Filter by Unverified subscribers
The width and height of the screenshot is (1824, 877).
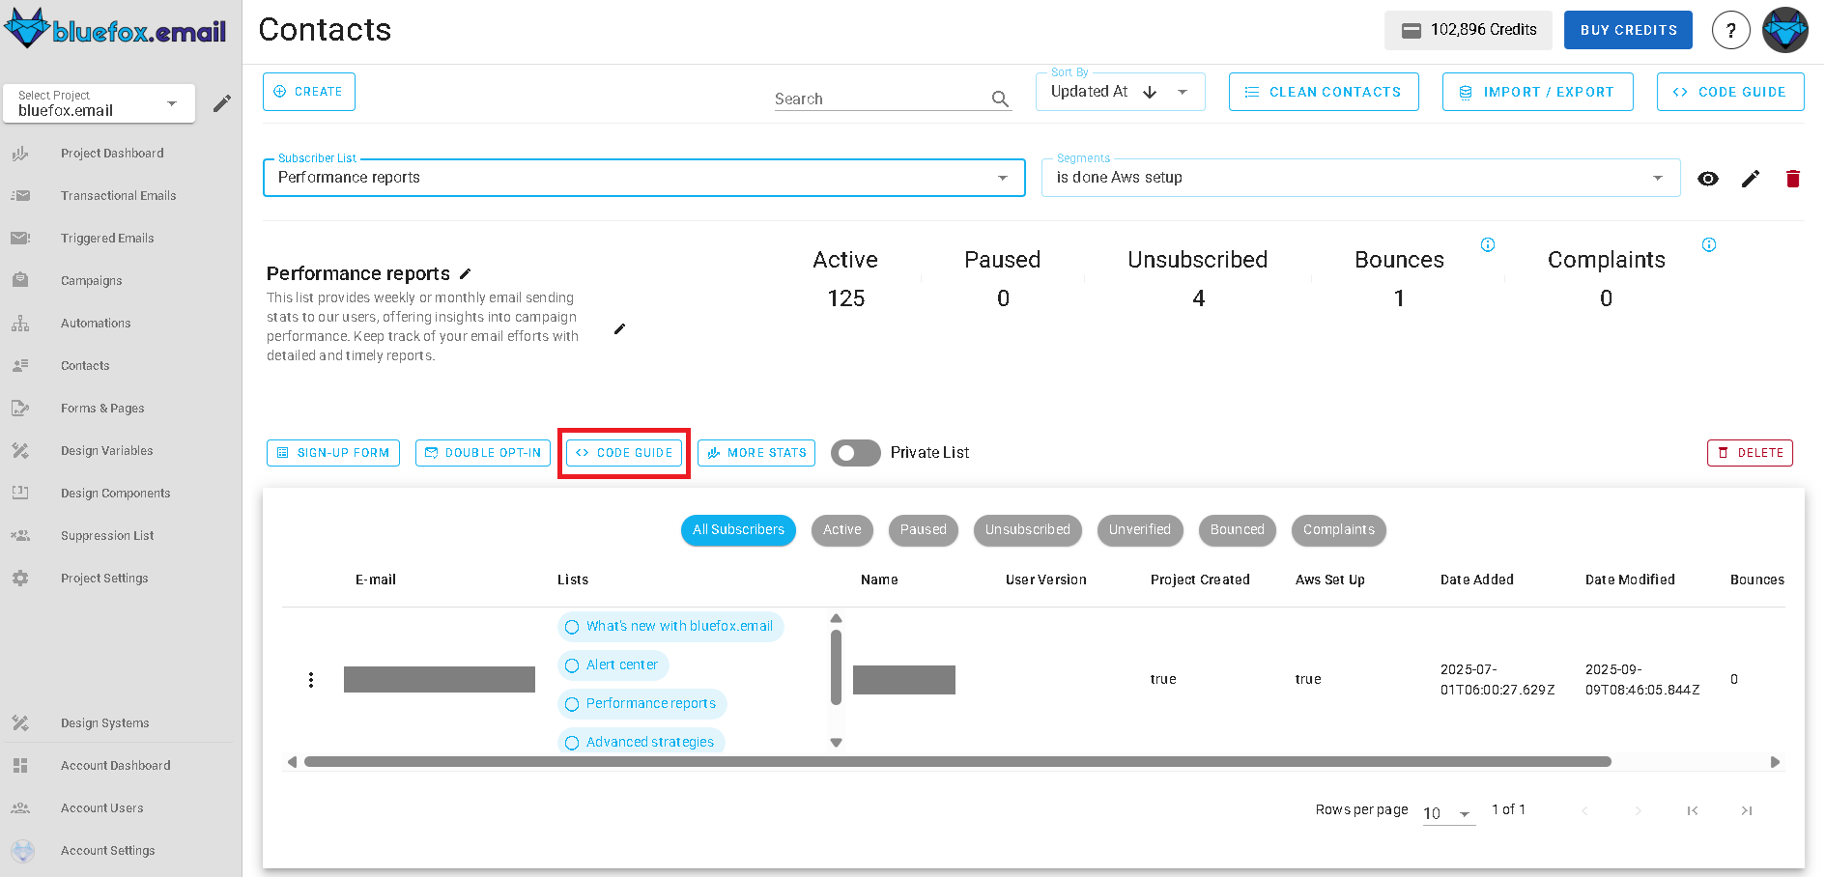[x=1140, y=530]
